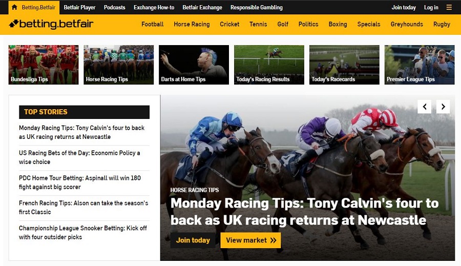Open the Bundesliga Tips thumbnail
This screenshot has width=461, height=266.
point(44,65)
